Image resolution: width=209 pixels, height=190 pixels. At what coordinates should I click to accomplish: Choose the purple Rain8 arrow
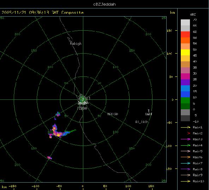click(x=185, y=169)
